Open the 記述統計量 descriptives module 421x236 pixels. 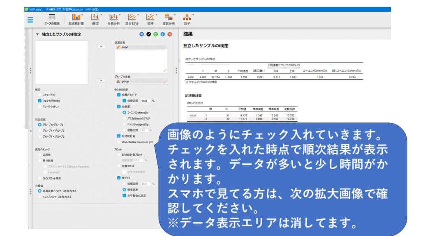[76, 20]
